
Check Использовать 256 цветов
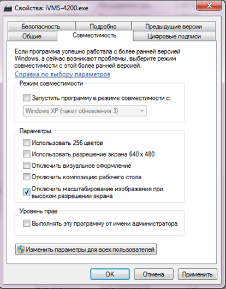27,143
